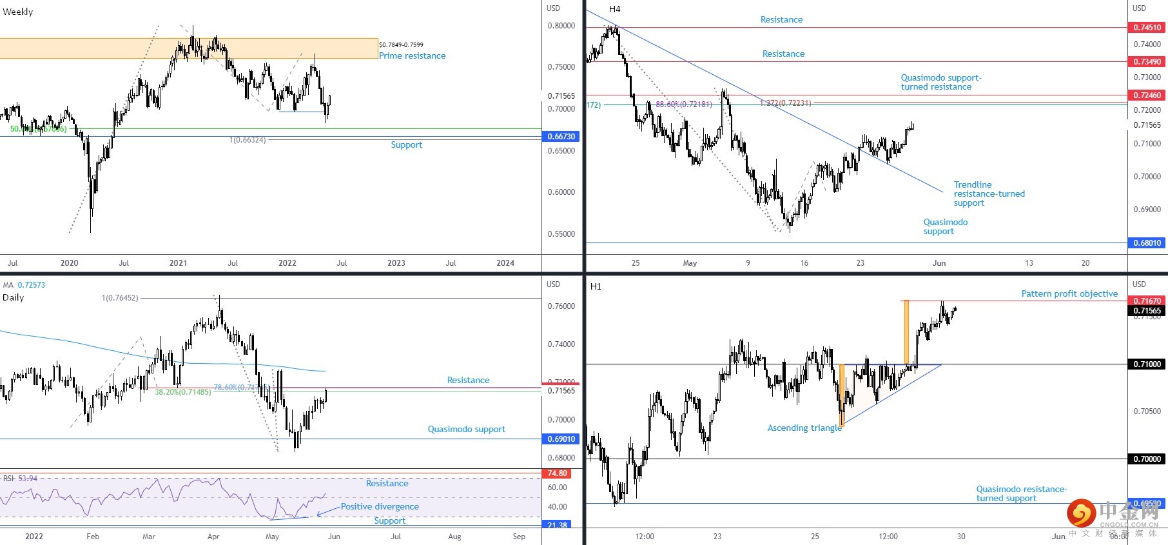Image resolution: width=1168 pixels, height=545 pixels.
Task: Select 'Quasimodo support' label on the Daily chart
Action: point(466,429)
